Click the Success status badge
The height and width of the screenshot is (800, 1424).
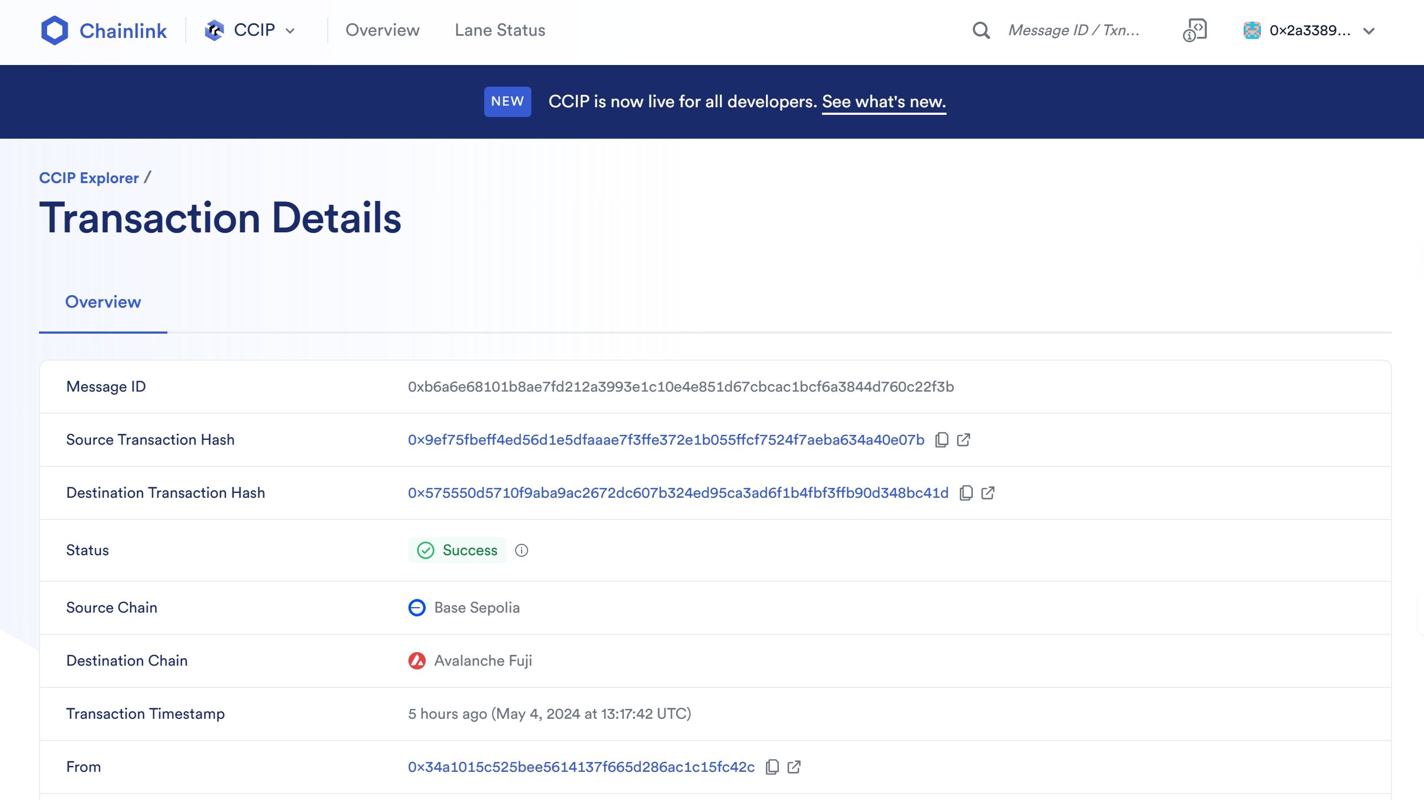[x=457, y=551]
